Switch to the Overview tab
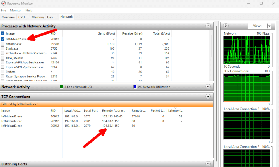This screenshot has width=279, height=167. pyautogui.click(x=8, y=17)
